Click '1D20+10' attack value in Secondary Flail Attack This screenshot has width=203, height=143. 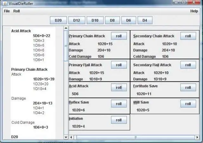(161, 73)
